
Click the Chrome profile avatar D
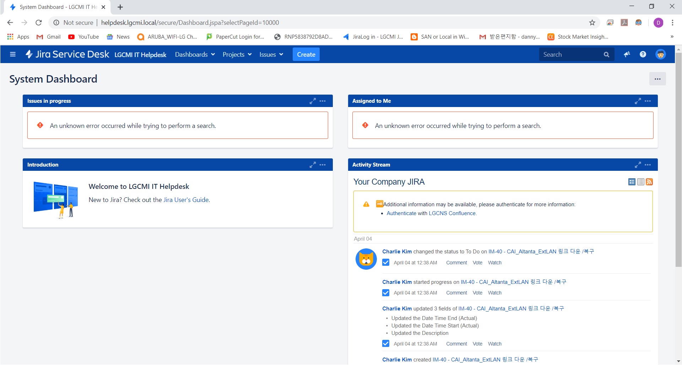pos(658,23)
